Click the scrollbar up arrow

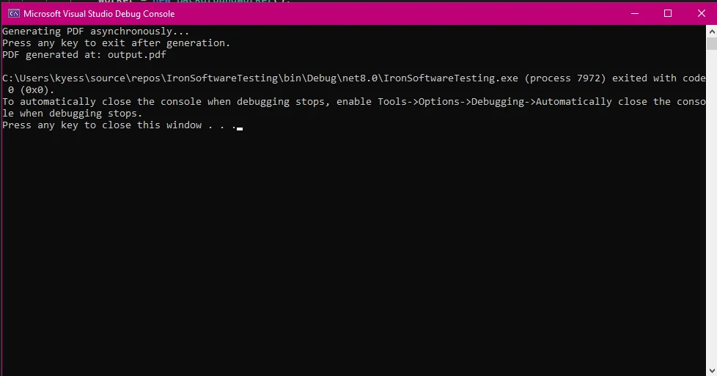click(x=711, y=31)
